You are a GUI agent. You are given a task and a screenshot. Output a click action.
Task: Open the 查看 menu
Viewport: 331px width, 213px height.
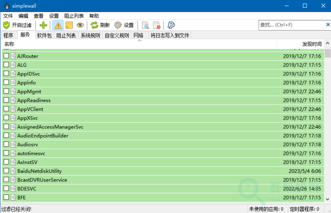coord(39,16)
